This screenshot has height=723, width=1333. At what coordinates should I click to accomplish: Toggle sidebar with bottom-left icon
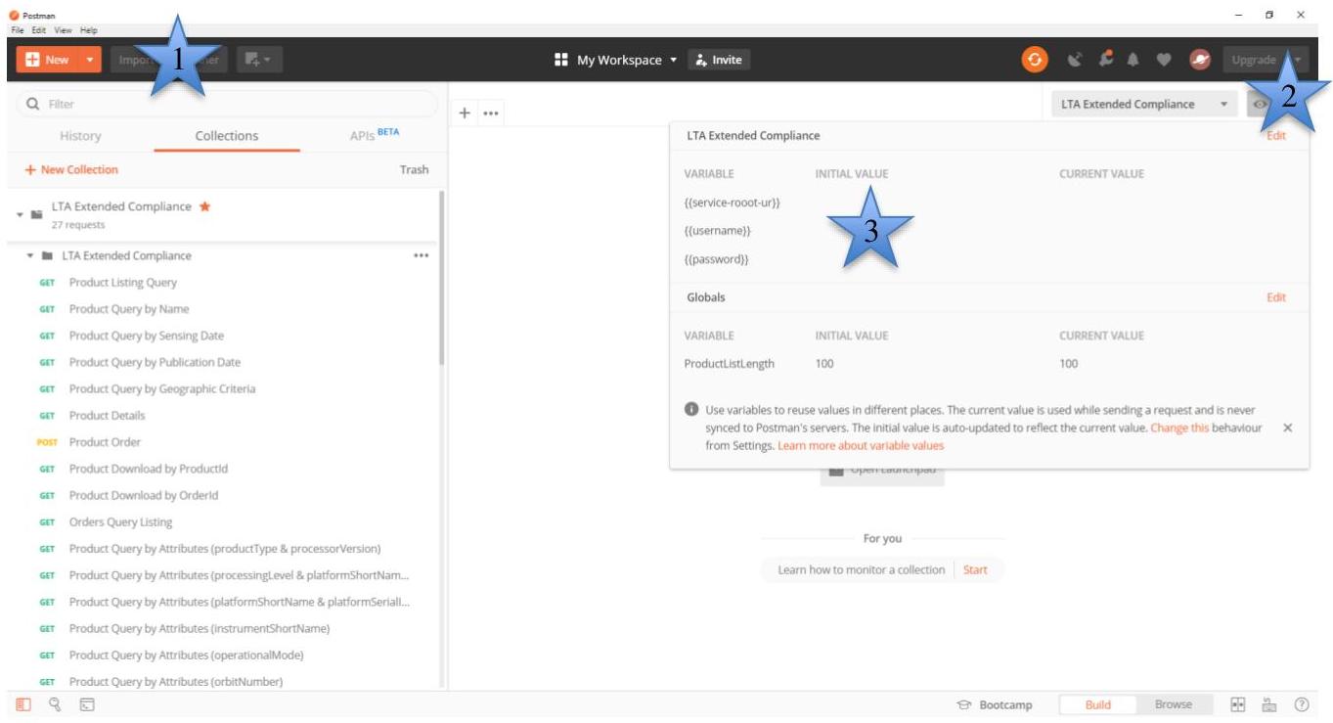tap(22, 703)
